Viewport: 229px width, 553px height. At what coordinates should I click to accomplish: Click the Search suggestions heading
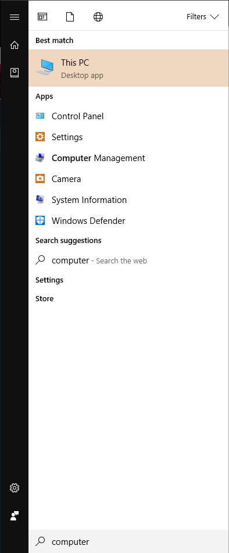tap(69, 241)
